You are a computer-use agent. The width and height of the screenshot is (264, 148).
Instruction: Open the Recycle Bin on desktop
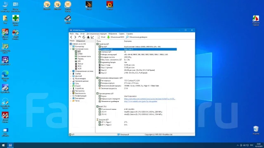[256, 130]
